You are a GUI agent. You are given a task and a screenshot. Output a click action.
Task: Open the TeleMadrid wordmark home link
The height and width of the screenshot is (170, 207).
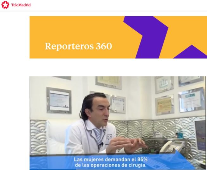point(21,5)
